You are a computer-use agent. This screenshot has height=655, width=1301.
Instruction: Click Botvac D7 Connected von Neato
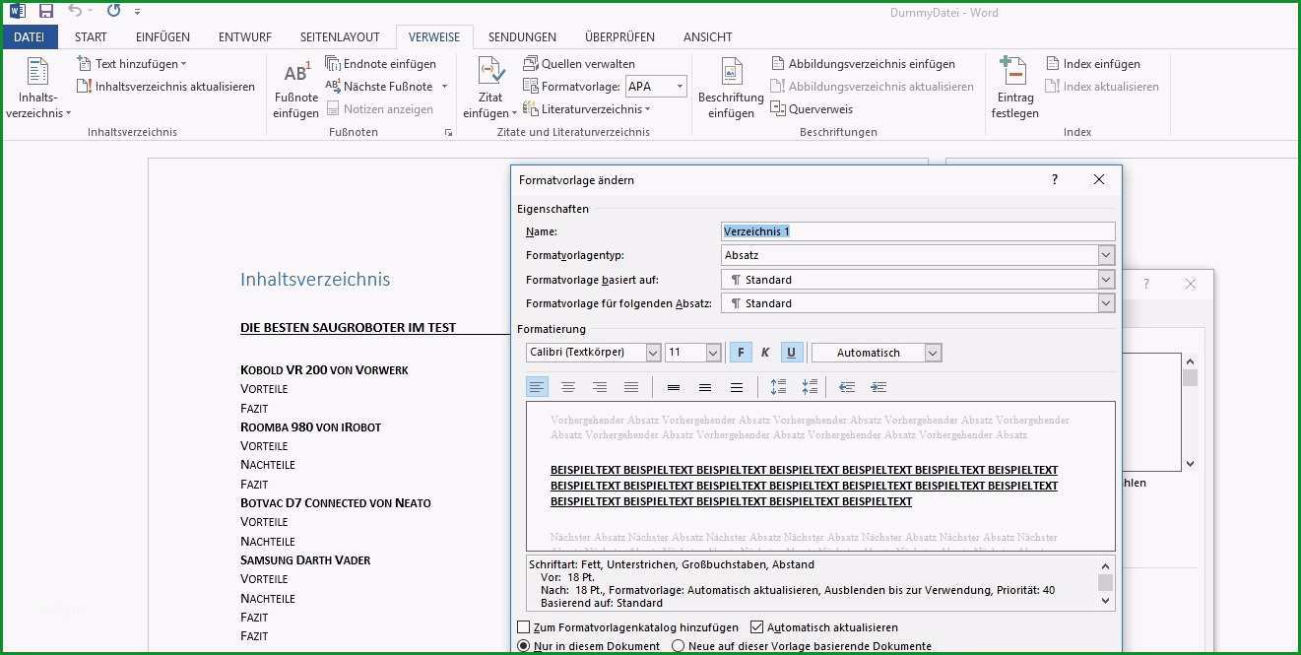coord(336,503)
